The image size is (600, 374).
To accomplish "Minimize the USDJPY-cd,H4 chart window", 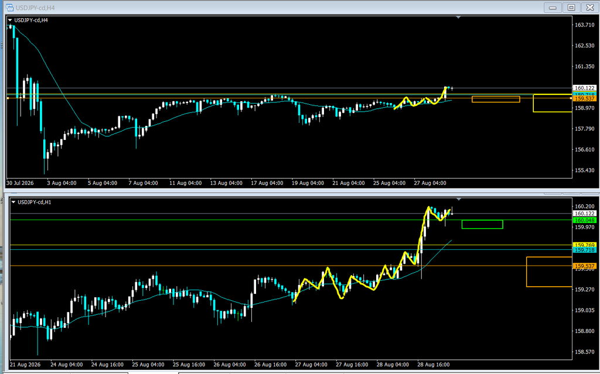I will (553, 7).
